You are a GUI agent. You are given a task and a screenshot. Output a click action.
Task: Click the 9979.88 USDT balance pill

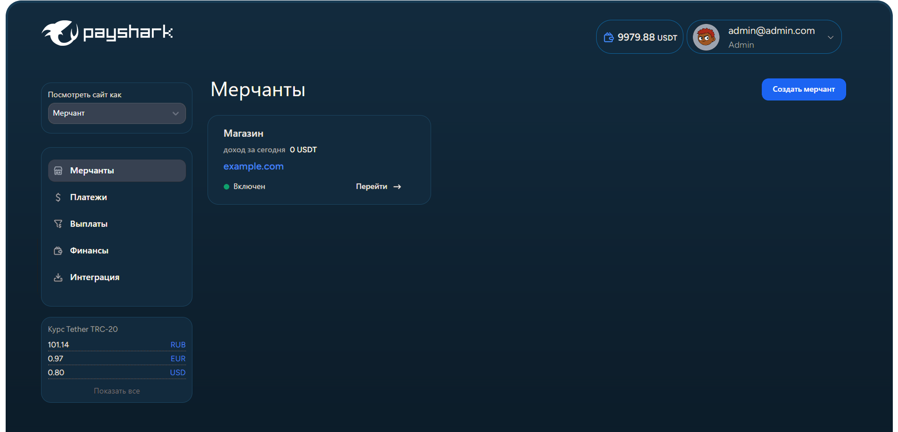[x=640, y=37]
